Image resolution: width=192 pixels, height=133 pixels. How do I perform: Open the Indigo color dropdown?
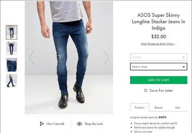[158, 57]
